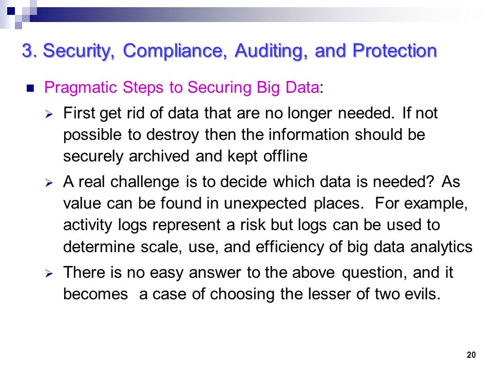Image resolution: width=493 pixels, height=369 pixels.
Task: Click the slide number 20
Action: [x=471, y=355]
